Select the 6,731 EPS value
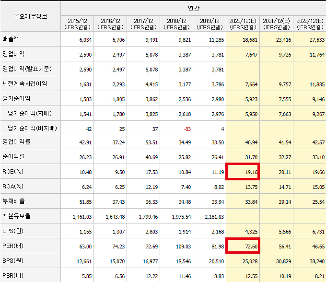Screen dimensions: 326x282 pyautogui.click(x=318, y=232)
